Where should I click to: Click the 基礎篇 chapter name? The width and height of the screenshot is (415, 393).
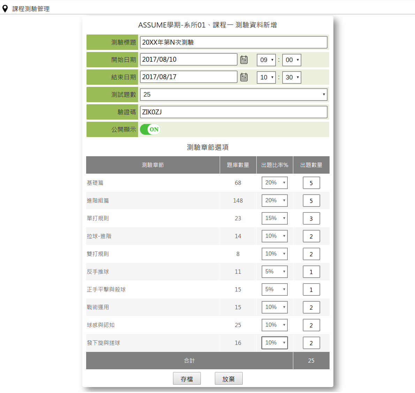click(x=95, y=183)
